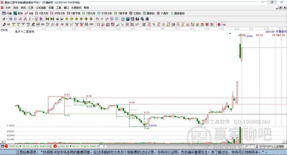Open the 公式选股 menu
This screenshot has width=287, height=155.
[x=41, y=8]
